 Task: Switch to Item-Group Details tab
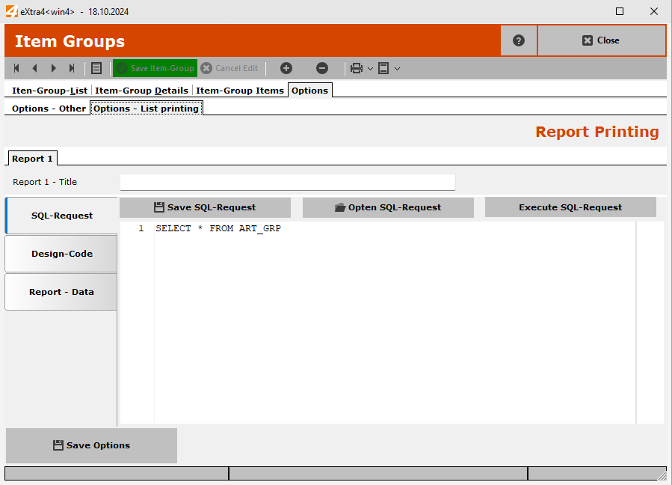142,91
